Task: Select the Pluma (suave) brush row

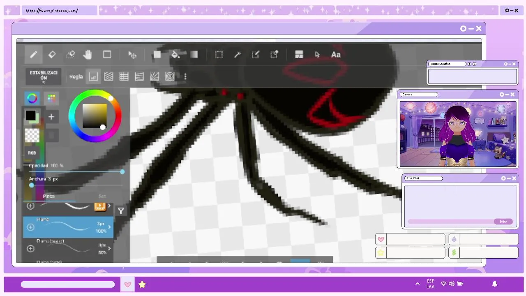Action: 68,249
